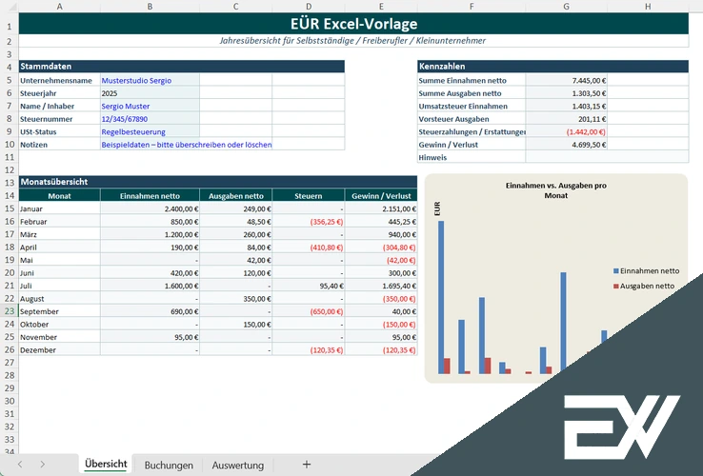Click red Ausgaben netto legend marker
Viewport: 703px width, 476px height.
tap(617, 286)
